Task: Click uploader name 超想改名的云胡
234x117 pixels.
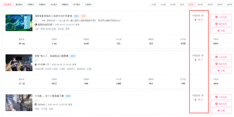Action: pyautogui.click(x=45, y=25)
